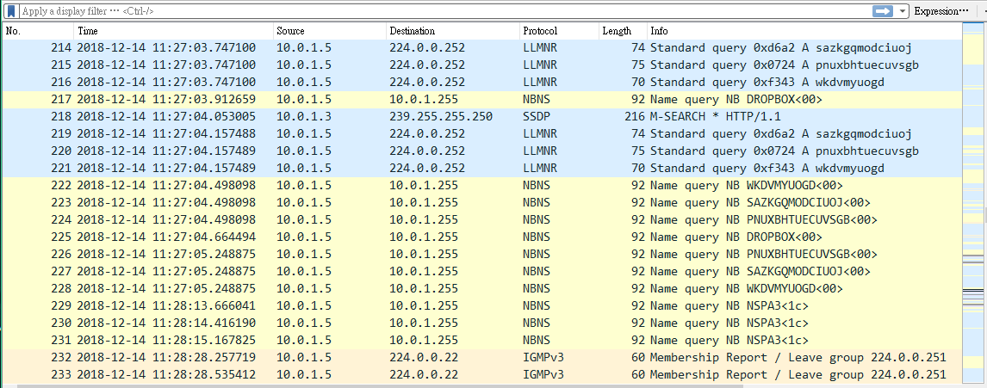
Task: Select packet 223 Name query SAZKGQMODCIUOJ<00>
Action: (x=483, y=202)
